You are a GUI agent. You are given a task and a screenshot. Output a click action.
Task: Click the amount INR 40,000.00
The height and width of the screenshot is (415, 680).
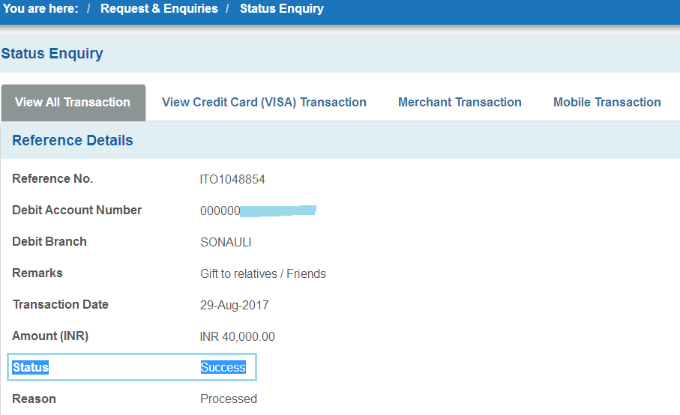(237, 337)
